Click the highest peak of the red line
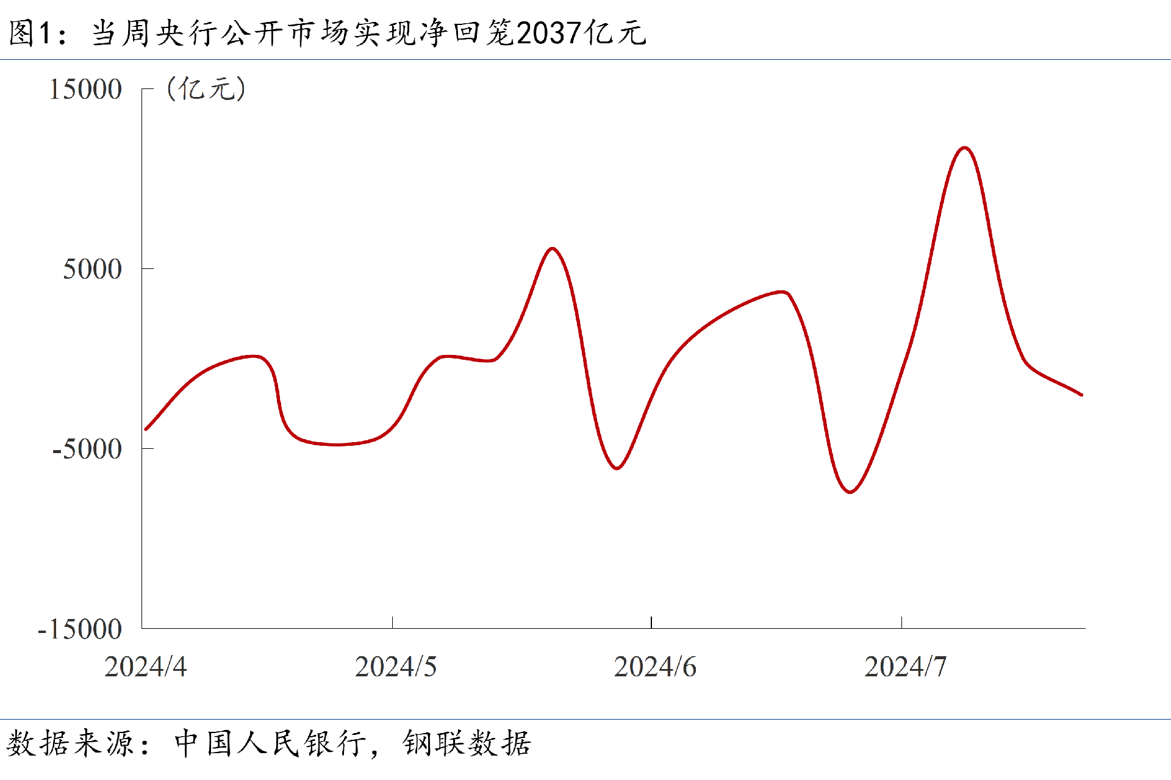Viewport: 1171px width, 780px height. [964, 148]
